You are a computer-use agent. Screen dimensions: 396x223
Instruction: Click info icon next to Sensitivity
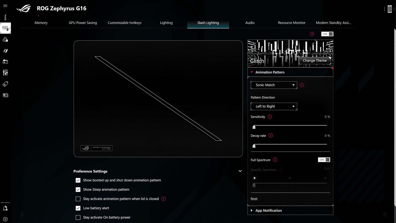[x=270, y=117]
